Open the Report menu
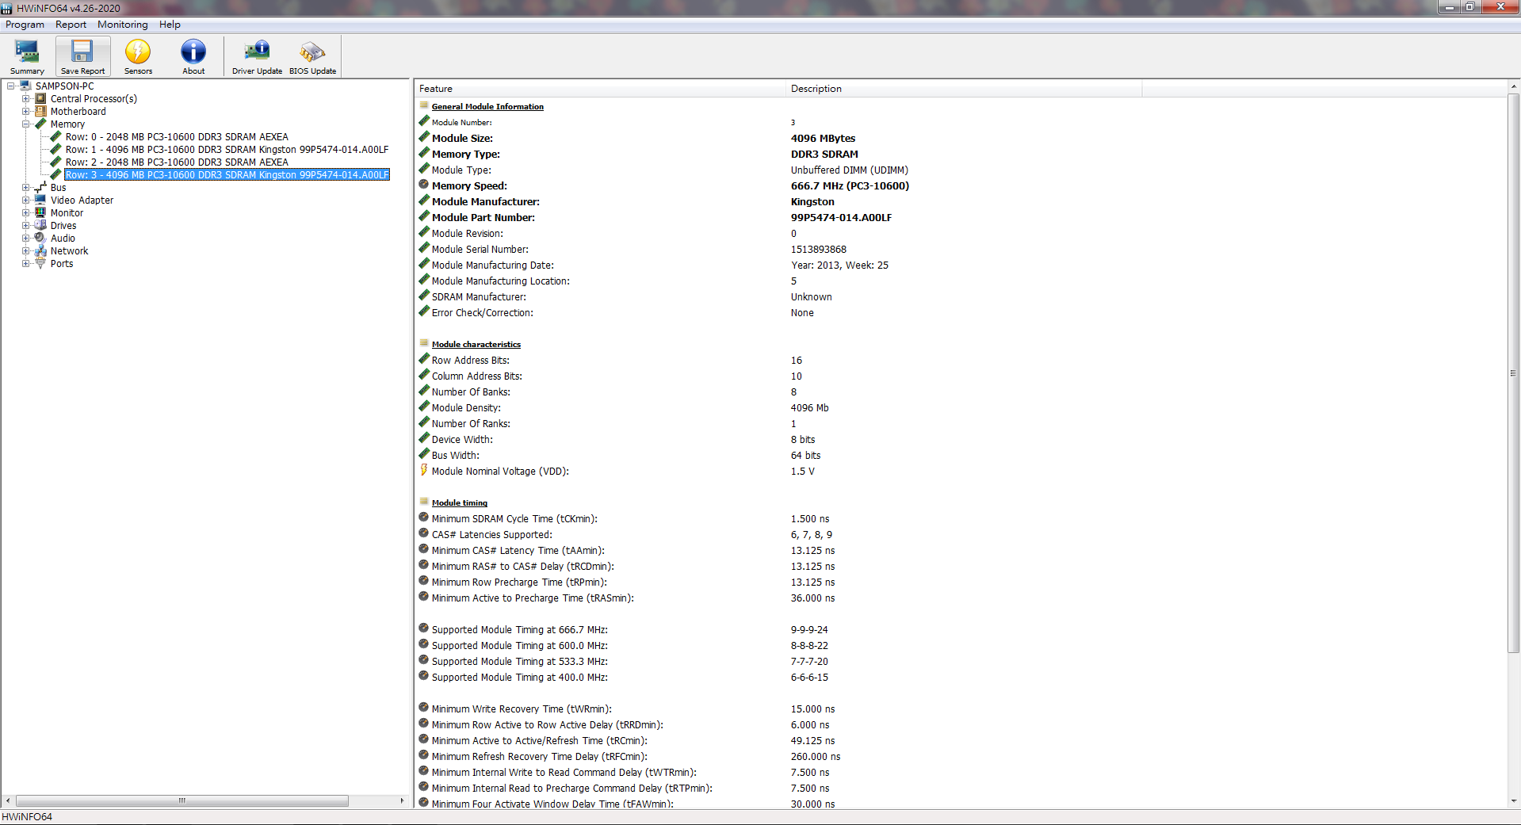 coord(71,25)
